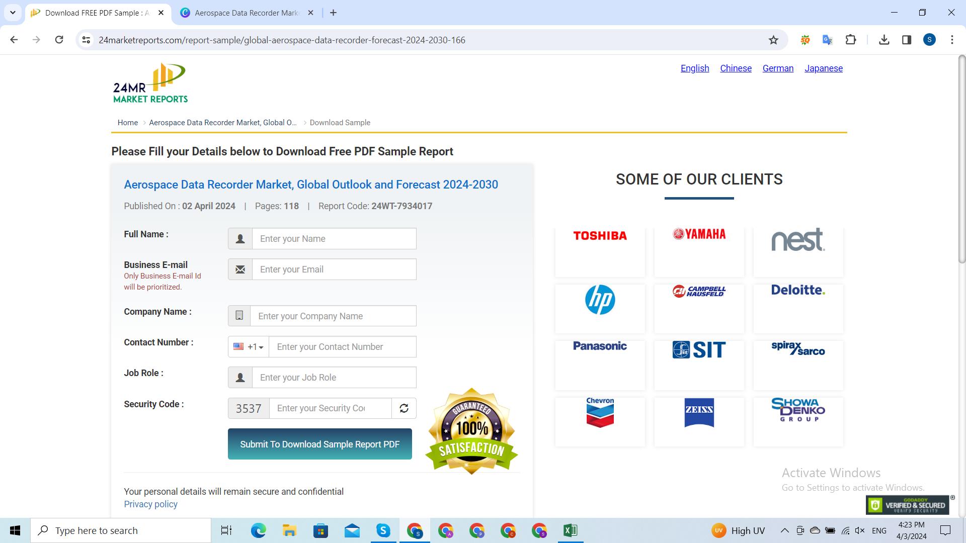Click the 100% Satisfaction guarantee badge
The height and width of the screenshot is (543, 966).
[471, 431]
